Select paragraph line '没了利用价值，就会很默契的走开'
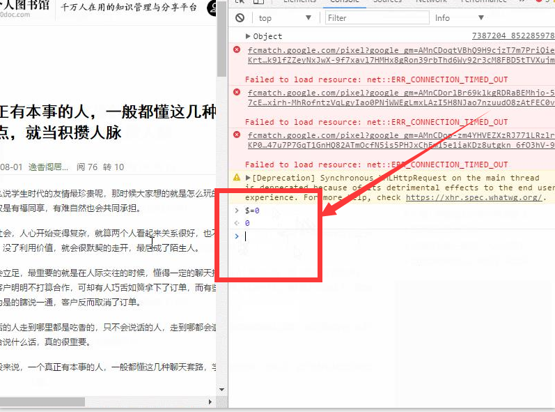 tap(102, 248)
